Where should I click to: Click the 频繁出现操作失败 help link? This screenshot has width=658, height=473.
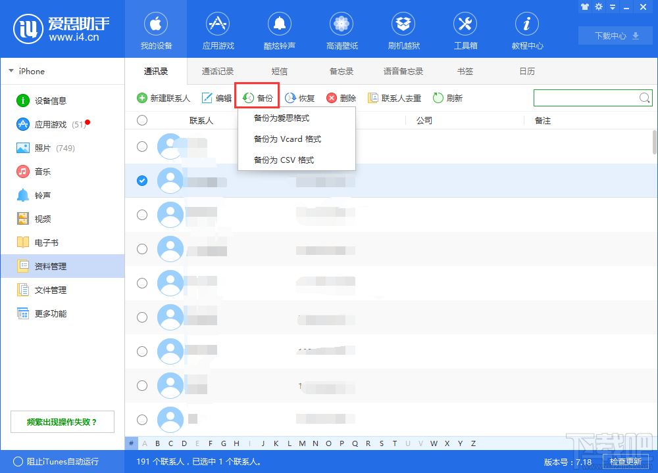coord(62,421)
